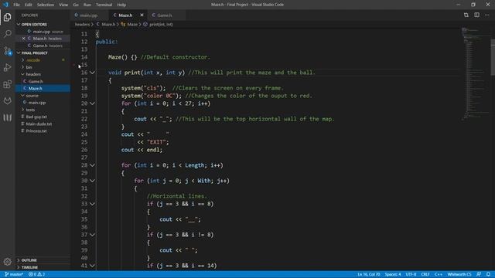Open the editor More Actions ellipsis
Viewport: 495px width, 278px height.
pos(487,15)
